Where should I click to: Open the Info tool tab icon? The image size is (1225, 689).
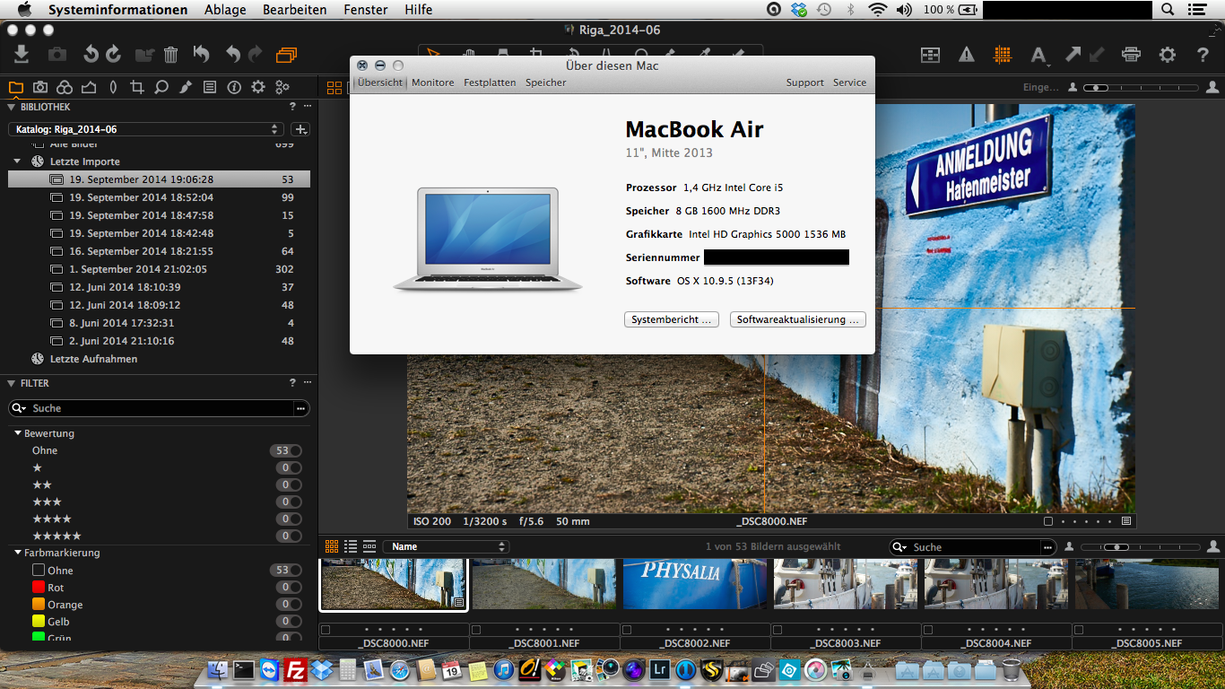tap(234, 87)
